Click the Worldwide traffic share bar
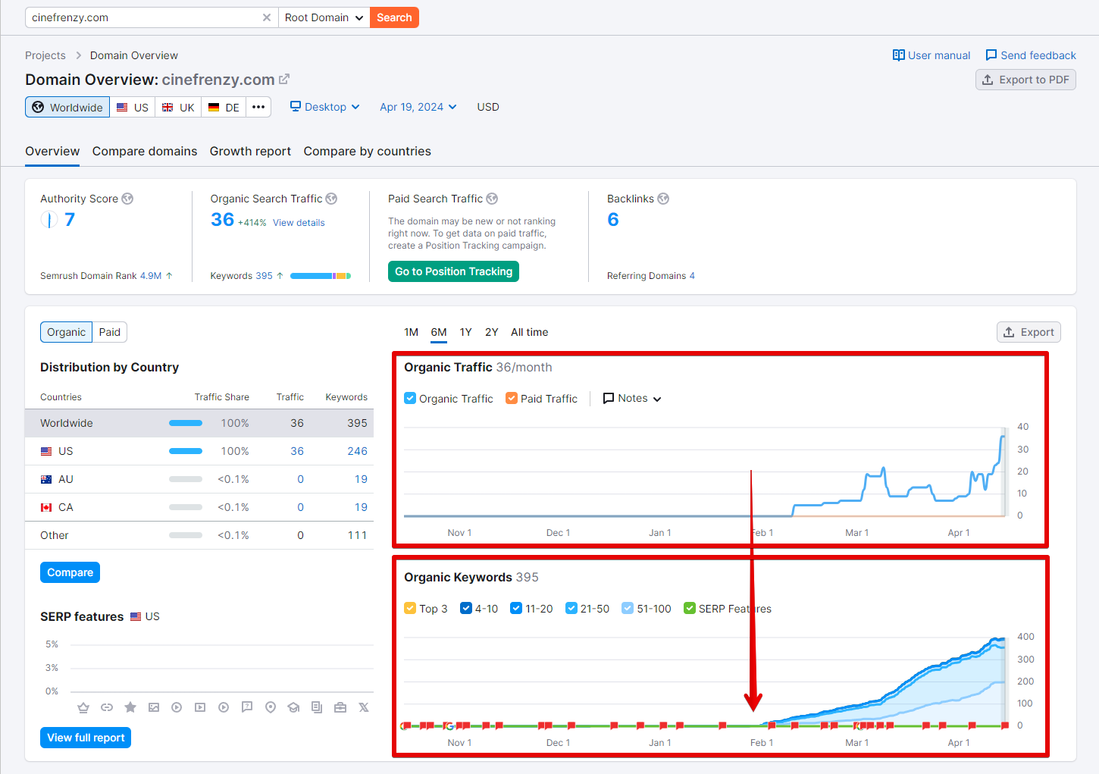1099x774 pixels. point(186,423)
